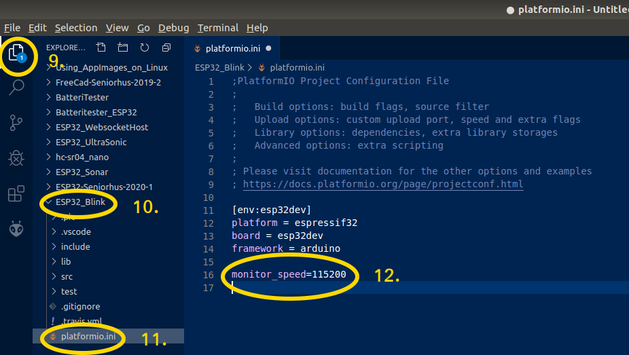Expand the ESP32-Seniorhus-2020-1 folder

[x=108, y=187]
